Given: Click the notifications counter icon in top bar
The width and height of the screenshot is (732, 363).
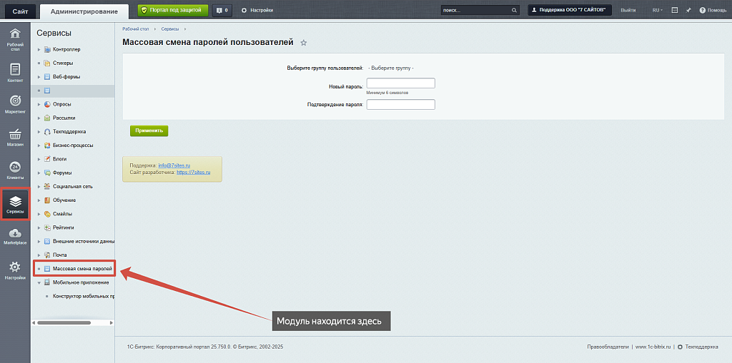Looking at the screenshot, I should coord(222,10).
